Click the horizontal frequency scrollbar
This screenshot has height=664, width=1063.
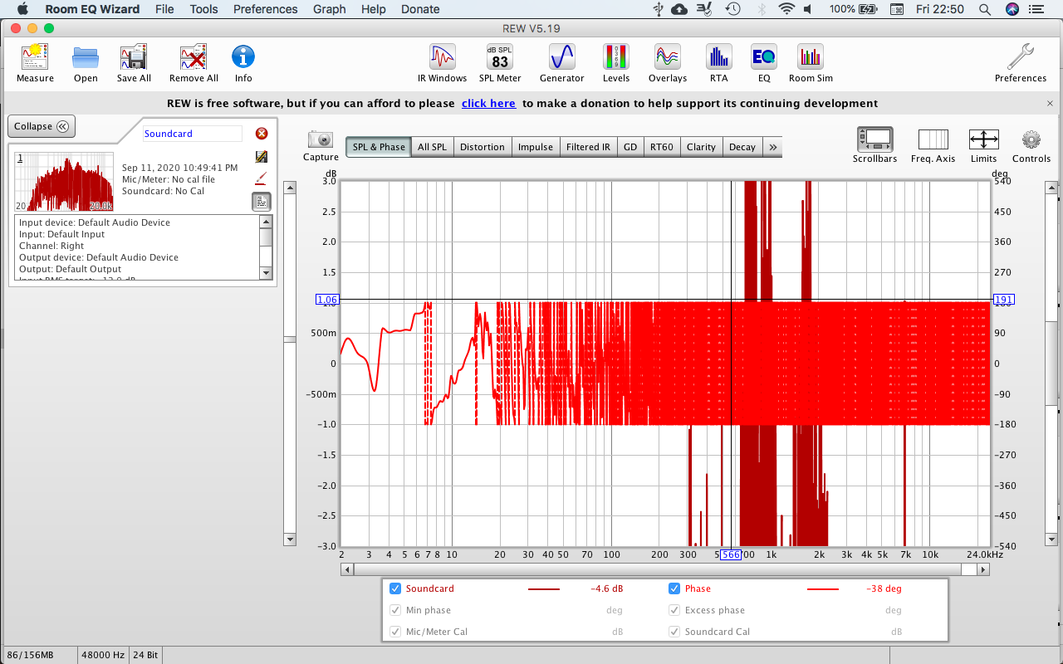pos(664,569)
